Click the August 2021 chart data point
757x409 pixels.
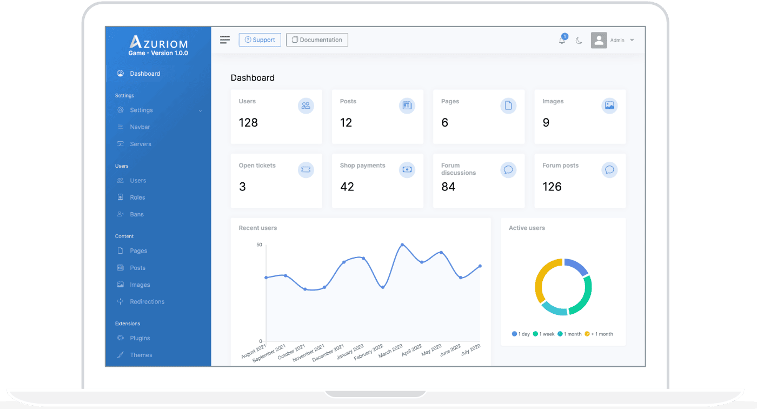coord(266,278)
